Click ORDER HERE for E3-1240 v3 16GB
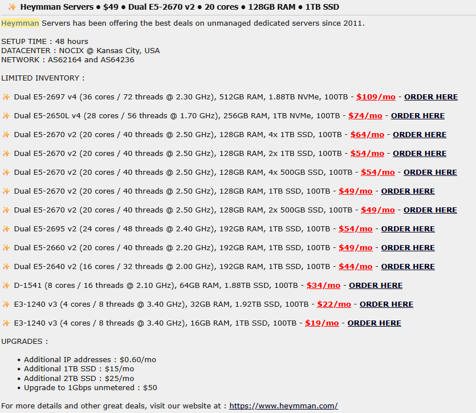This screenshot has height=413, width=476. click(x=375, y=323)
